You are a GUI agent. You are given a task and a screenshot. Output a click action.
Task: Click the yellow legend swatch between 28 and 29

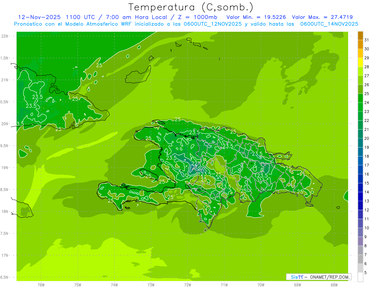(360, 62)
